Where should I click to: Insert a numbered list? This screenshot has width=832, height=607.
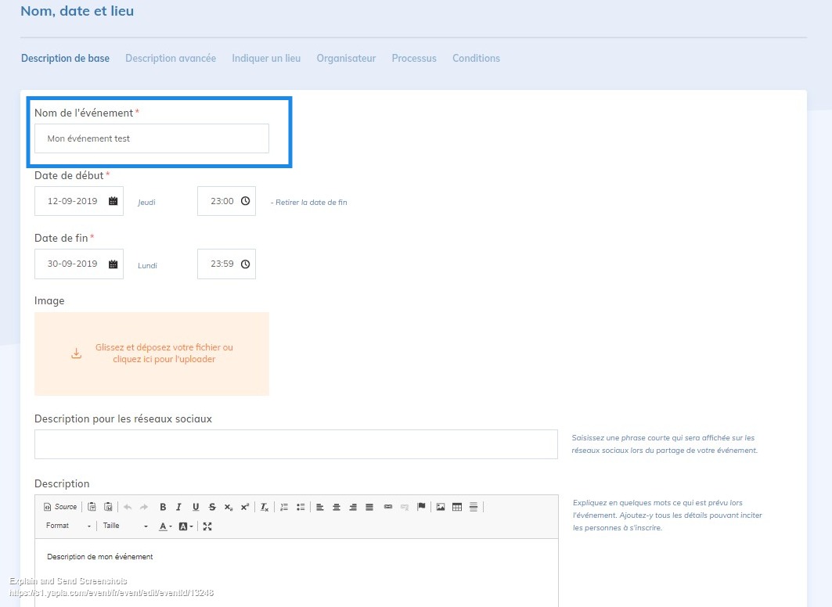coord(284,507)
